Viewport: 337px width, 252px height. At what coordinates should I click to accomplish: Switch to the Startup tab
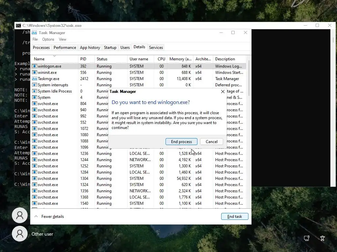point(110,48)
